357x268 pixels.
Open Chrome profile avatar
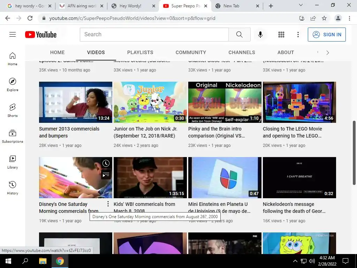coord(338,18)
